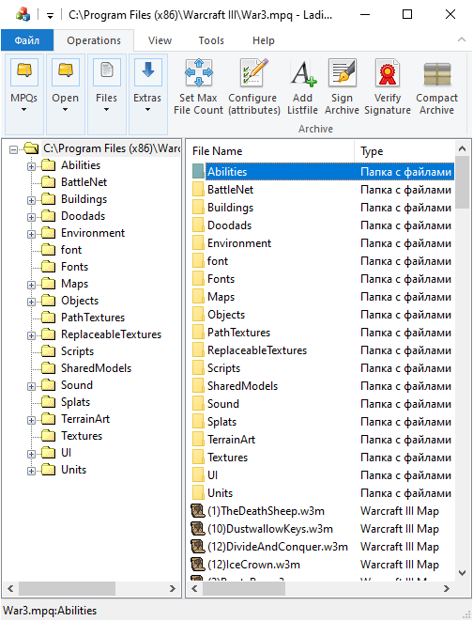Image resolution: width=473 pixels, height=621 pixels.
Task: Switch to the Operations tab
Action: 94,40
